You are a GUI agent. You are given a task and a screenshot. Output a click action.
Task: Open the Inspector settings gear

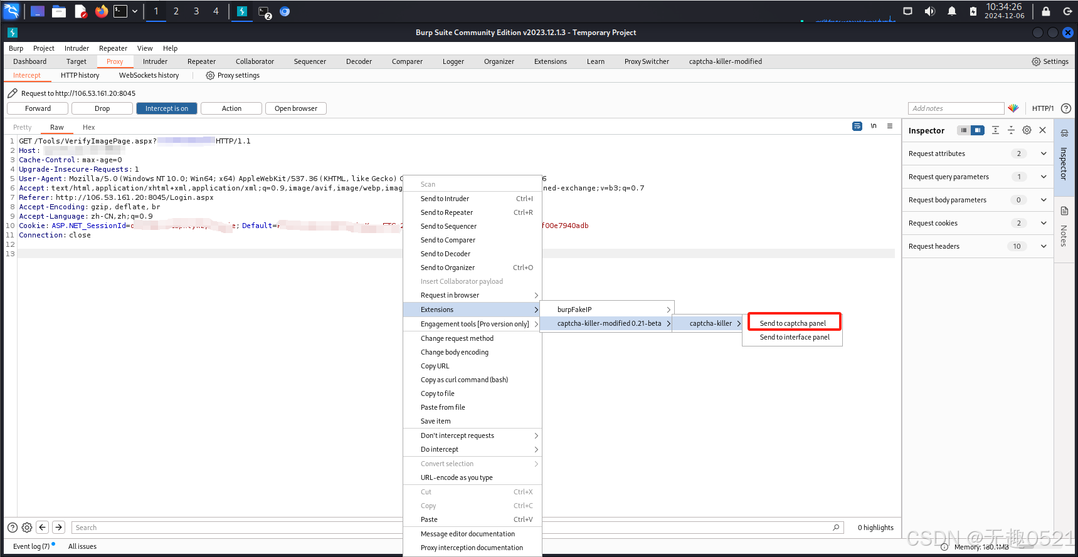tap(1027, 130)
